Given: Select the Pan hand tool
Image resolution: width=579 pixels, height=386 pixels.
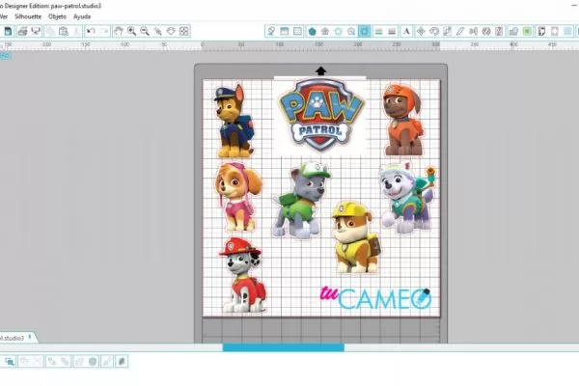Looking at the screenshot, I should pos(118,32).
